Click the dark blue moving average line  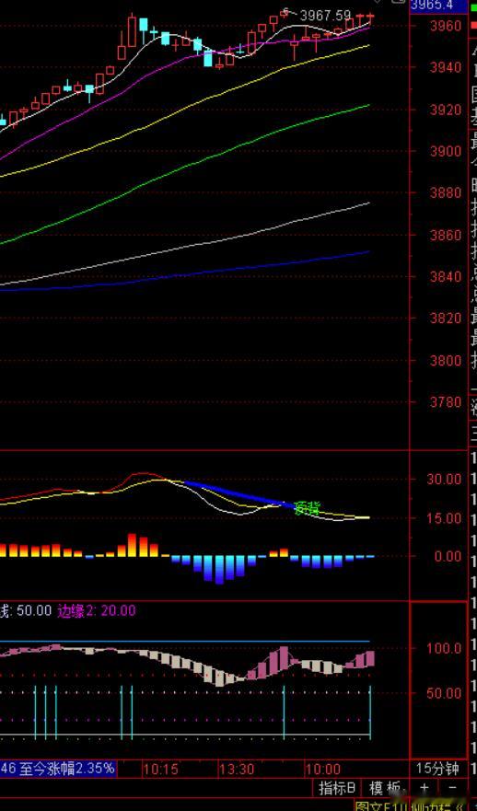[207, 274]
